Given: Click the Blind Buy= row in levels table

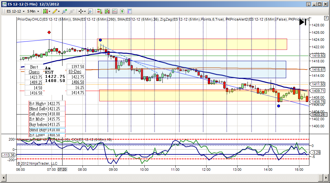Looking at the screenshot, I should pyautogui.click(x=47, y=130).
